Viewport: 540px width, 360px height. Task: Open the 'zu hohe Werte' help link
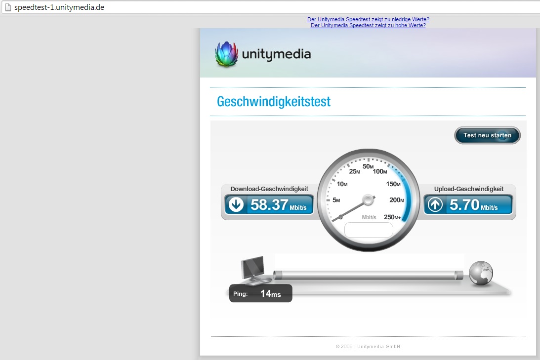click(x=368, y=25)
